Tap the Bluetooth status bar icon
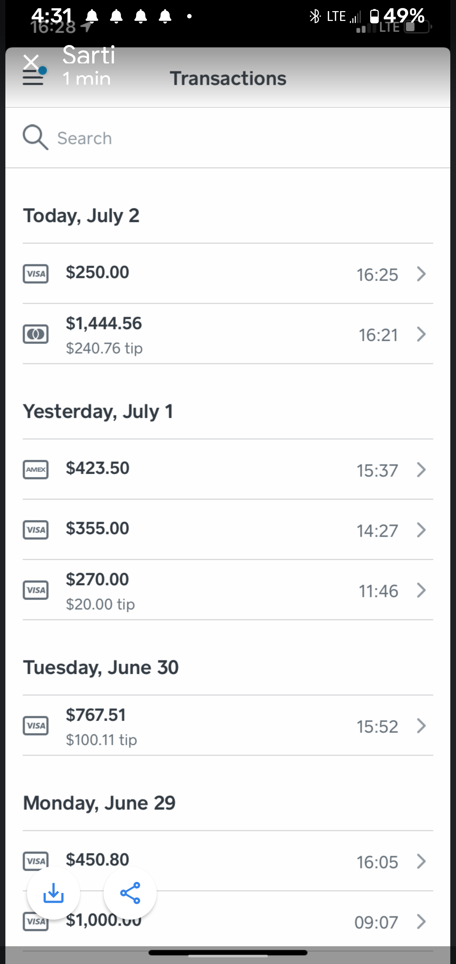Image resolution: width=456 pixels, height=964 pixels. click(315, 16)
